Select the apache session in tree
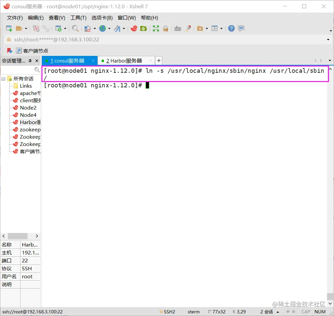 tap(27, 93)
